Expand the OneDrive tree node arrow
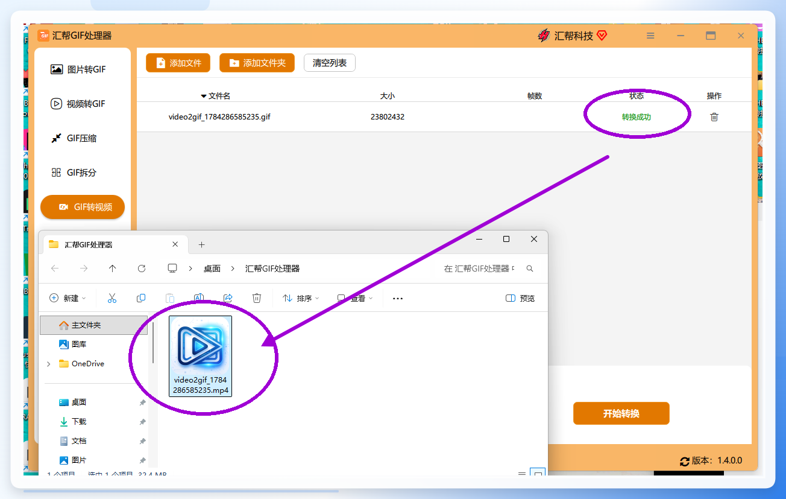This screenshot has width=786, height=499. tap(48, 364)
